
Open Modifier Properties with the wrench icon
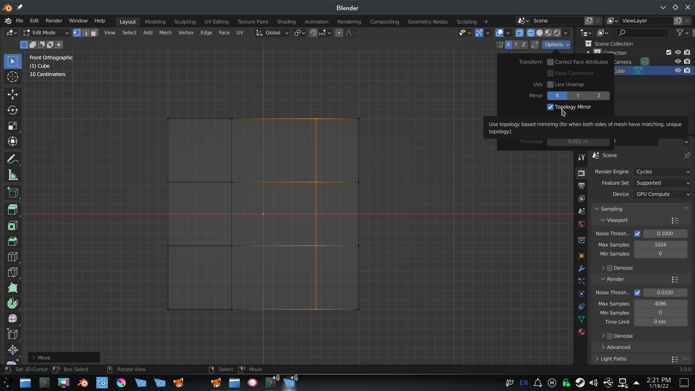[x=581, y=268]
